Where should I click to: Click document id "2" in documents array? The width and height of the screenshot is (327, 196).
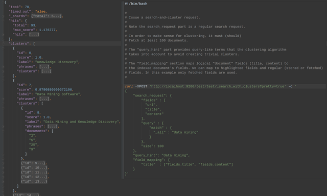pyautogui.click(x=32, y=135)
